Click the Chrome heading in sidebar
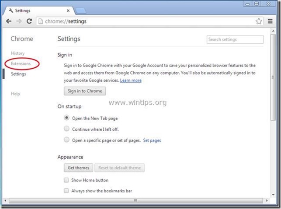This screenshot has width=281, height=209. pyautogui.click(x=22, y=39)
